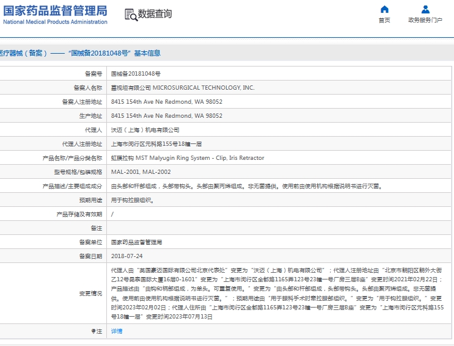Viewport: 454px width, 346px height.
Task: Click the 备案人注册地址 row label
Action: click(x=82, y=102)
